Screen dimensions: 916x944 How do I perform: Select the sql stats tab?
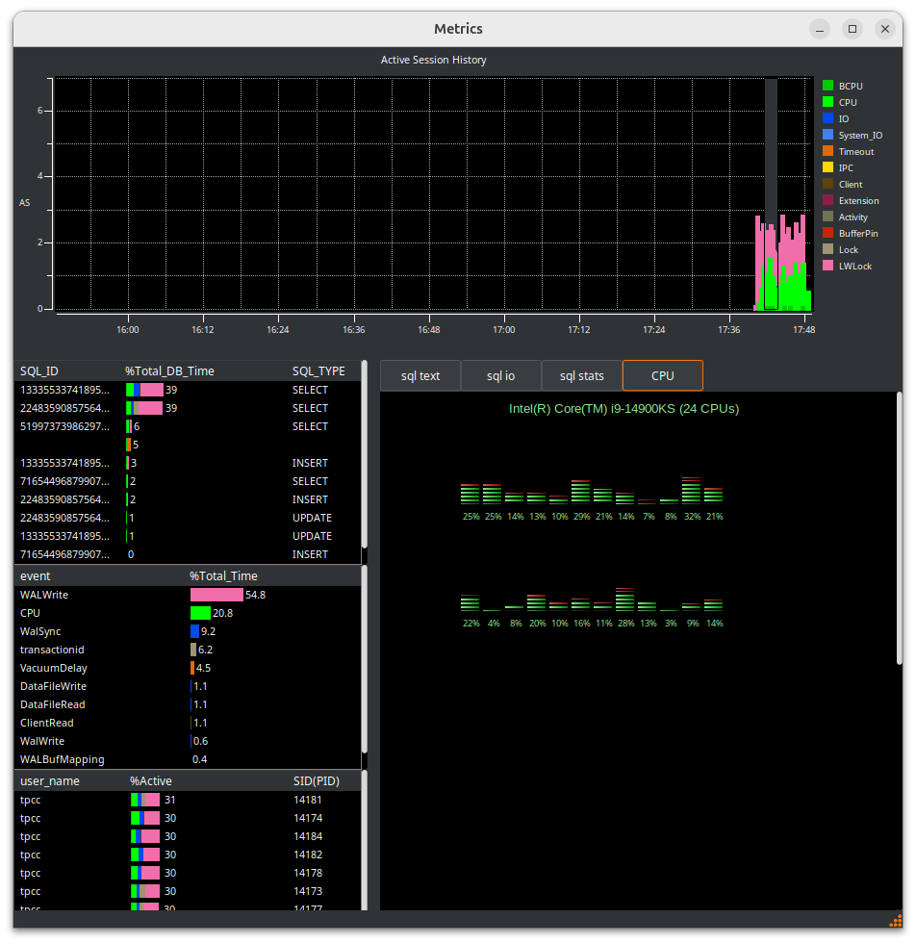pyautogui.click(x=582, y=375)
